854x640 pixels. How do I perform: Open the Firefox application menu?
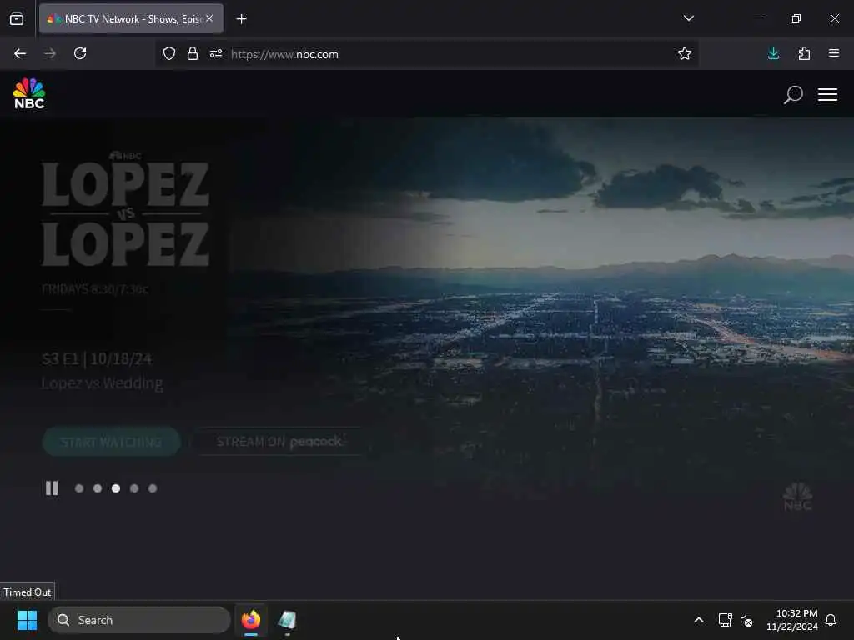[x=834, y=53]
